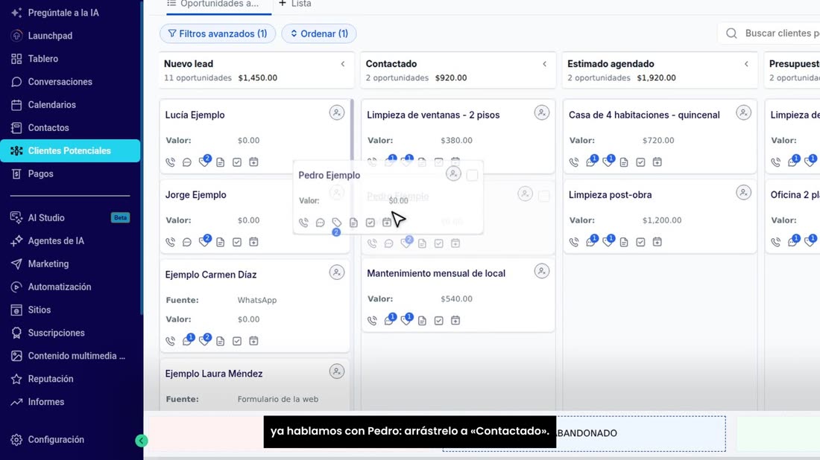Collapse the sidebar with the green arrow button
The image size is (820, 460).
(x=141, y=441)
